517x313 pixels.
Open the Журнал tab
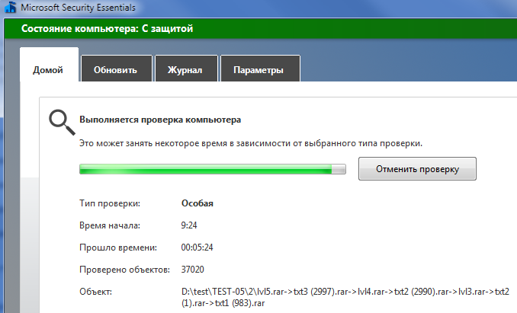coord(186,69)
